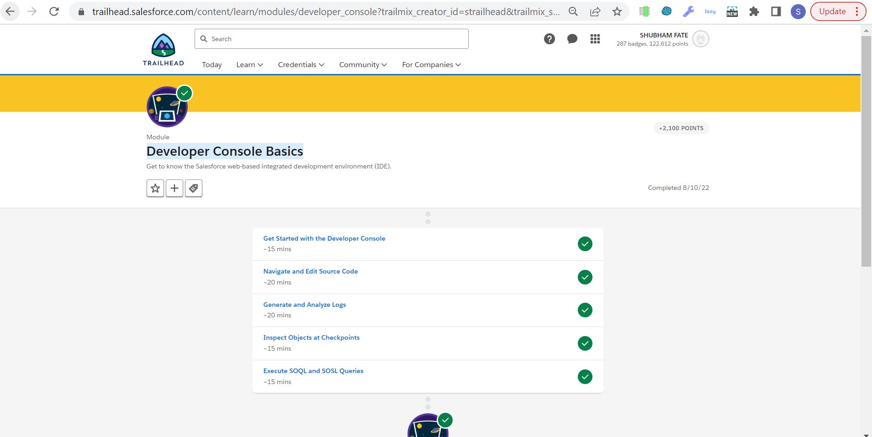The image size is (872, 437).
Task: Expand the Credentials dropdown menu
Action: (301, 65)
